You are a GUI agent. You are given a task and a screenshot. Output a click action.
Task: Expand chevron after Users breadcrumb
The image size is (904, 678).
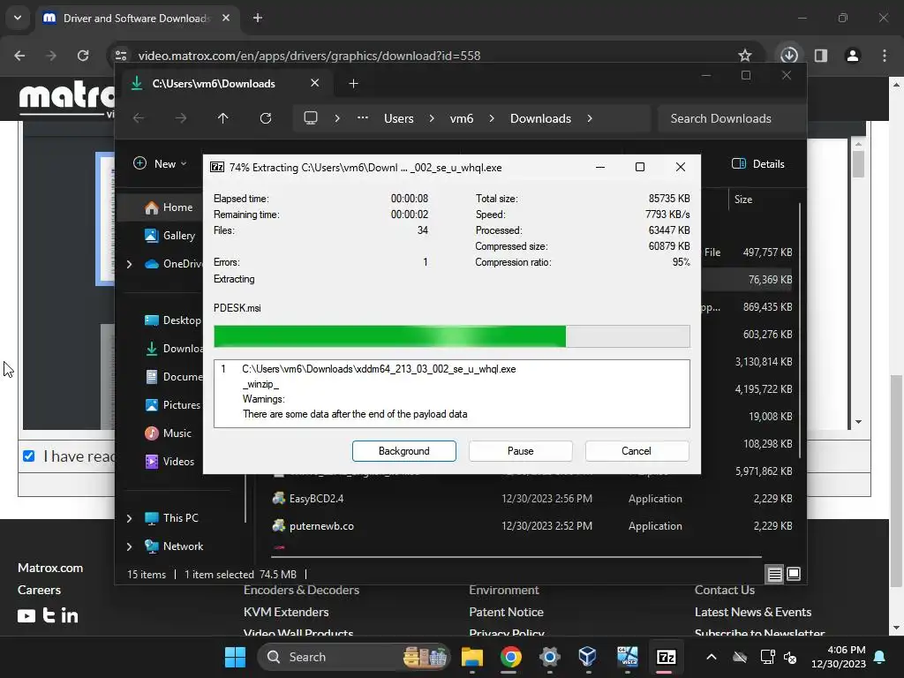(x=431, y=118)
